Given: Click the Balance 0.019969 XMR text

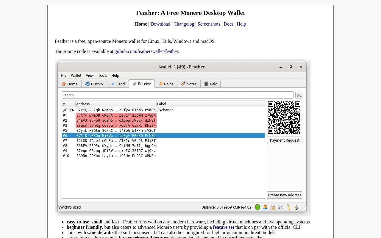Looking at the screenshot, I should [x=227, y=207].
